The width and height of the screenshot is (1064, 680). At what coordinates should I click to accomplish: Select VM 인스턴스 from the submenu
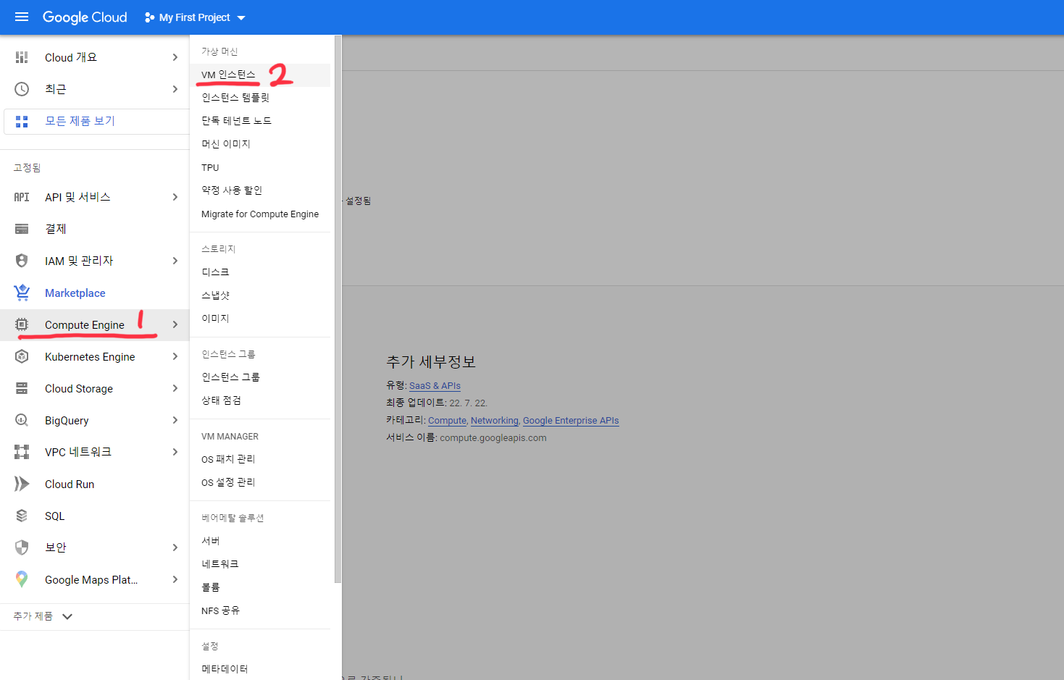[x=260, y=75]
